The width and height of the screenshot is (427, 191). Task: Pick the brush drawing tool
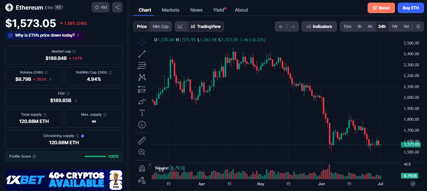pos(142,101)
